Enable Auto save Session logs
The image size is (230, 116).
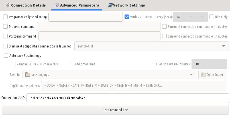coord(6,56)
